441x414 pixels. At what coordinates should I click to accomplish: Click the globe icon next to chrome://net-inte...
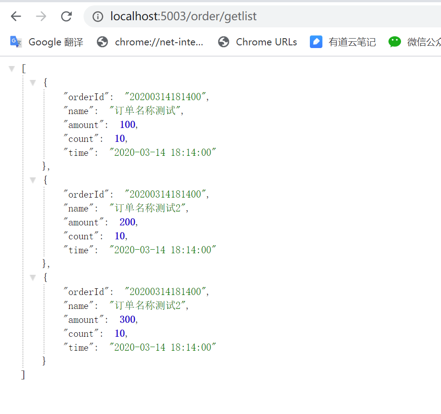point(102,42)
